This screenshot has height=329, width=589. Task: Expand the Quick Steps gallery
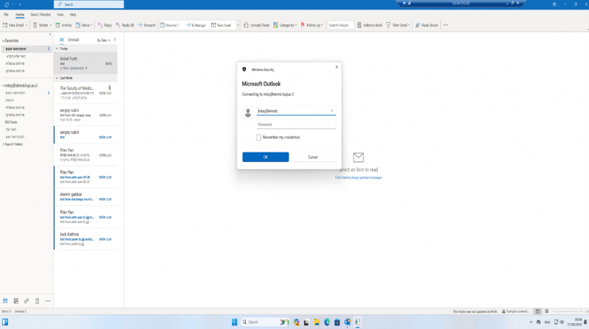[x=238, y=25]
